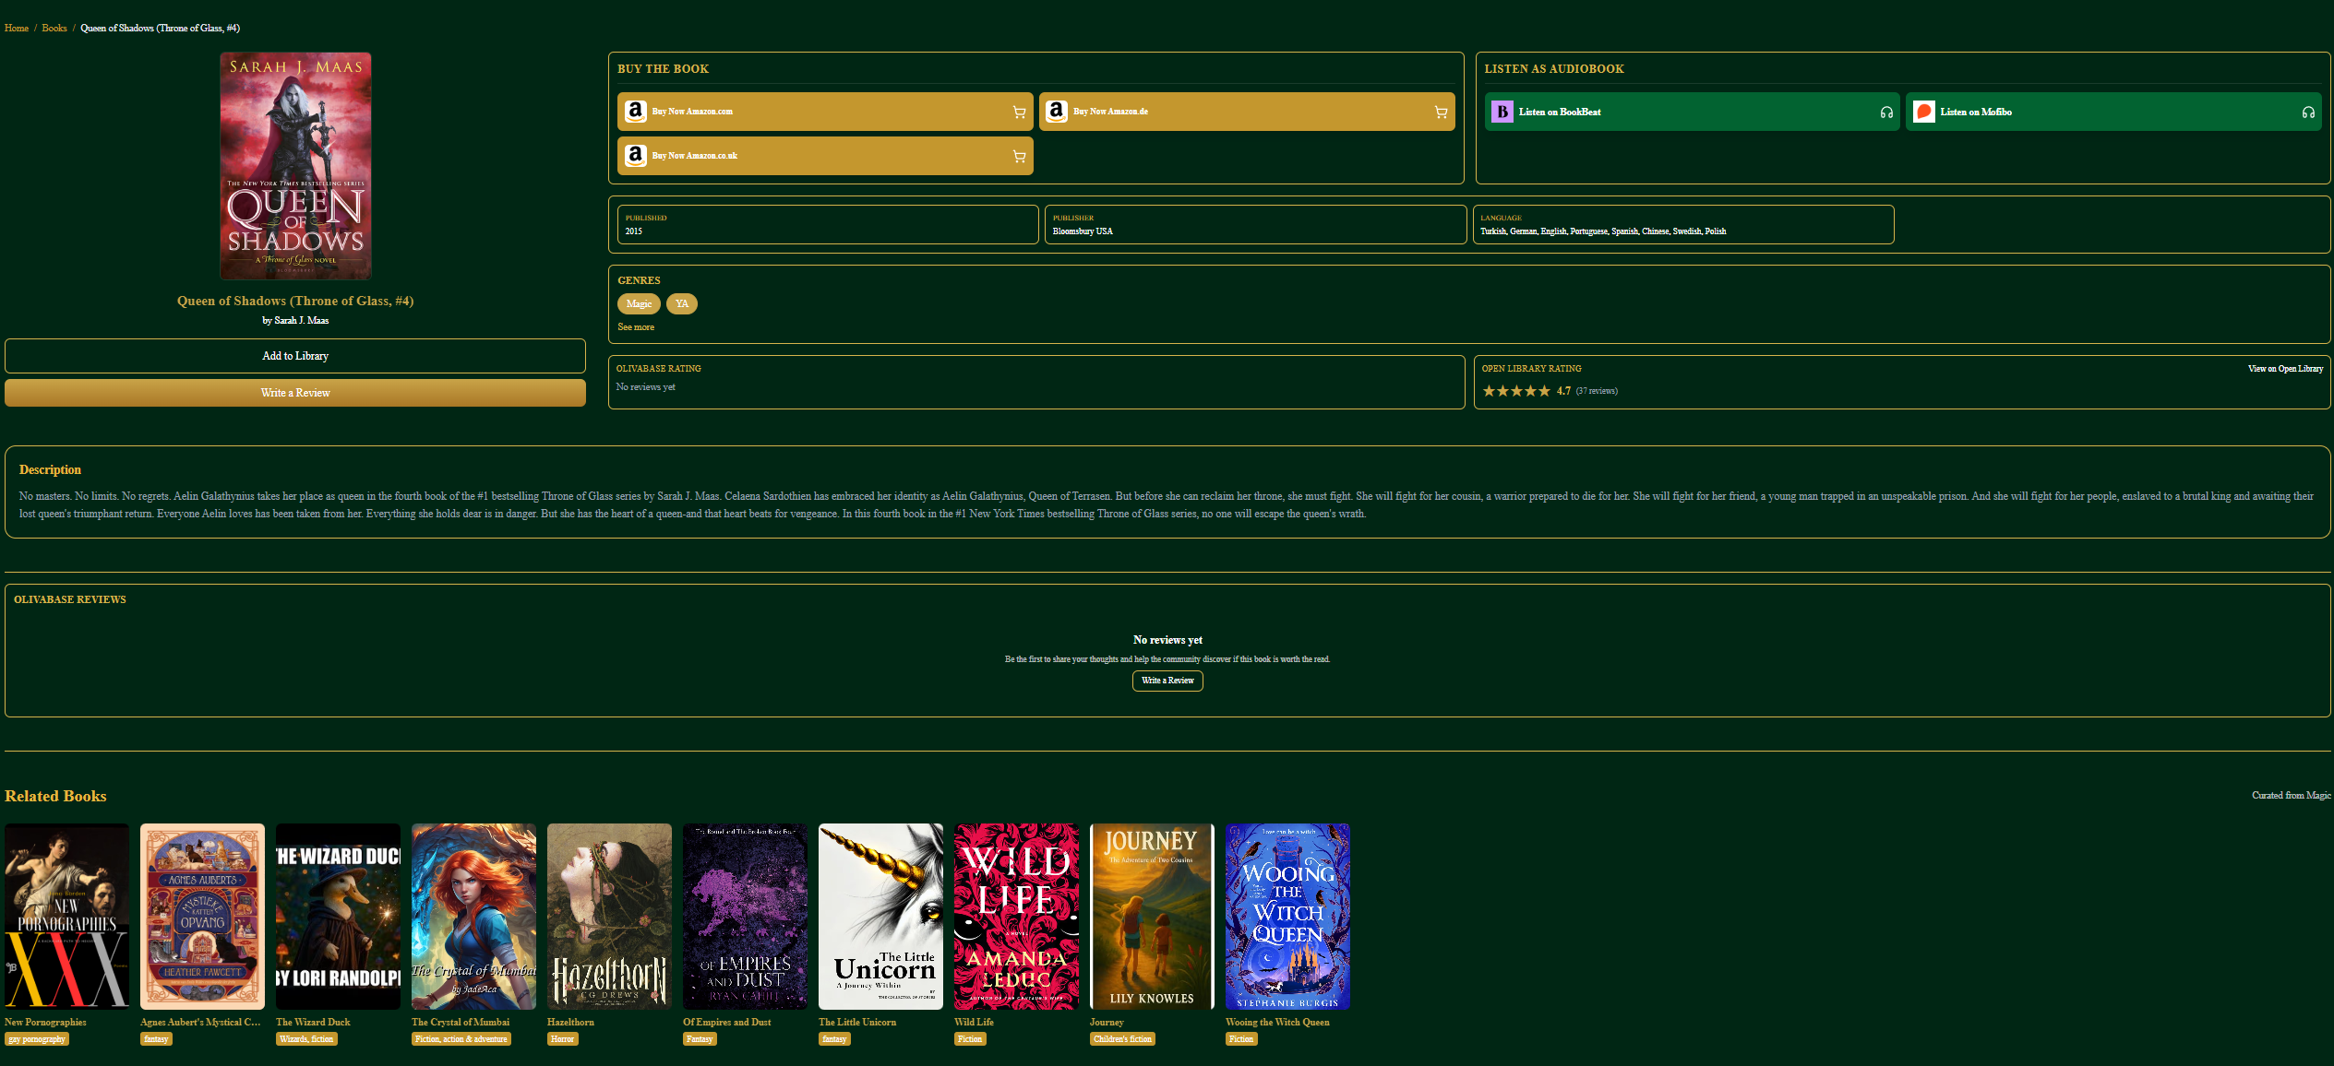Click the headphones icon on Listen on Mofibo
The height and width of the screenshot is (1066, 2334).
2307,111
